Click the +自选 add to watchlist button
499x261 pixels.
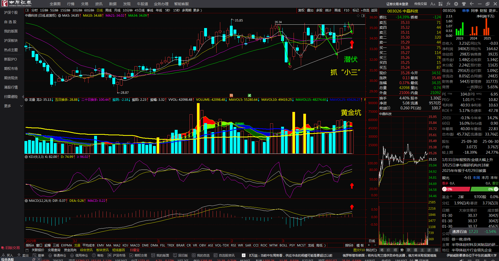[x=365, y=10]
